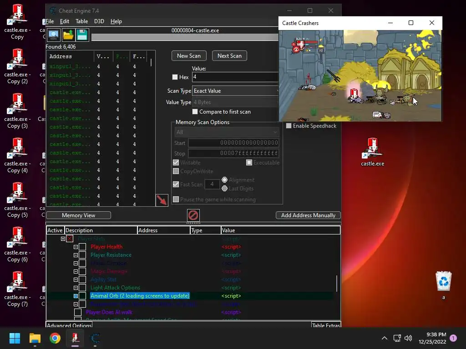
Task: Open the notification badge in the taskbar
Action: click(453, 338)
